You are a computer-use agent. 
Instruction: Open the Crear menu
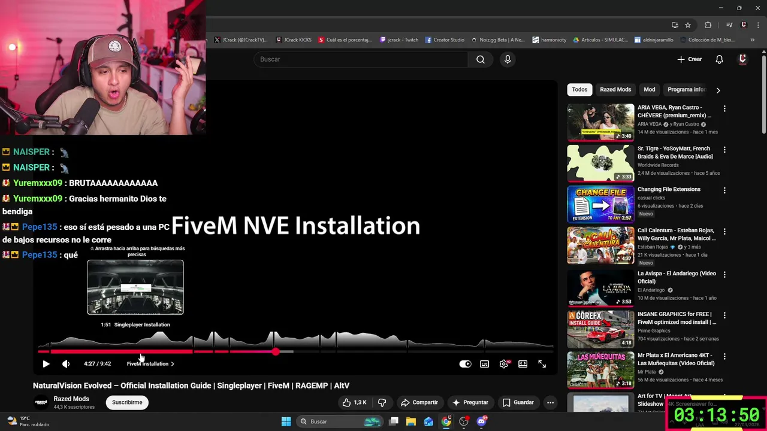(x=690, y=59)
